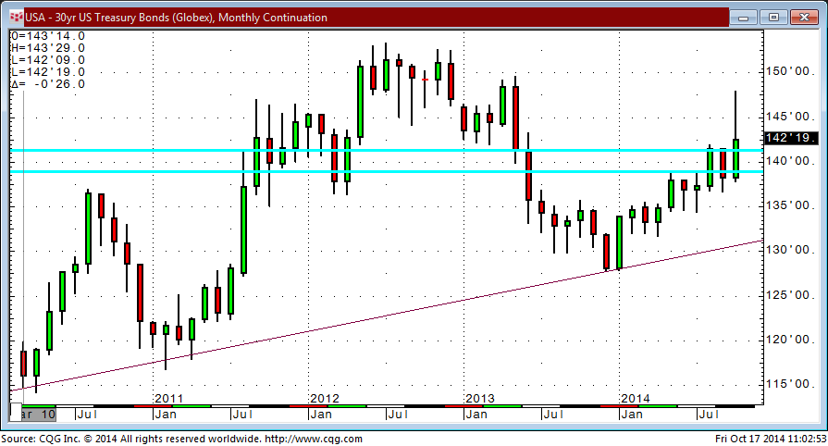Click the 130'00 price axis label
The height and width of the screenshot is (446, 828).
click(788, 250)
